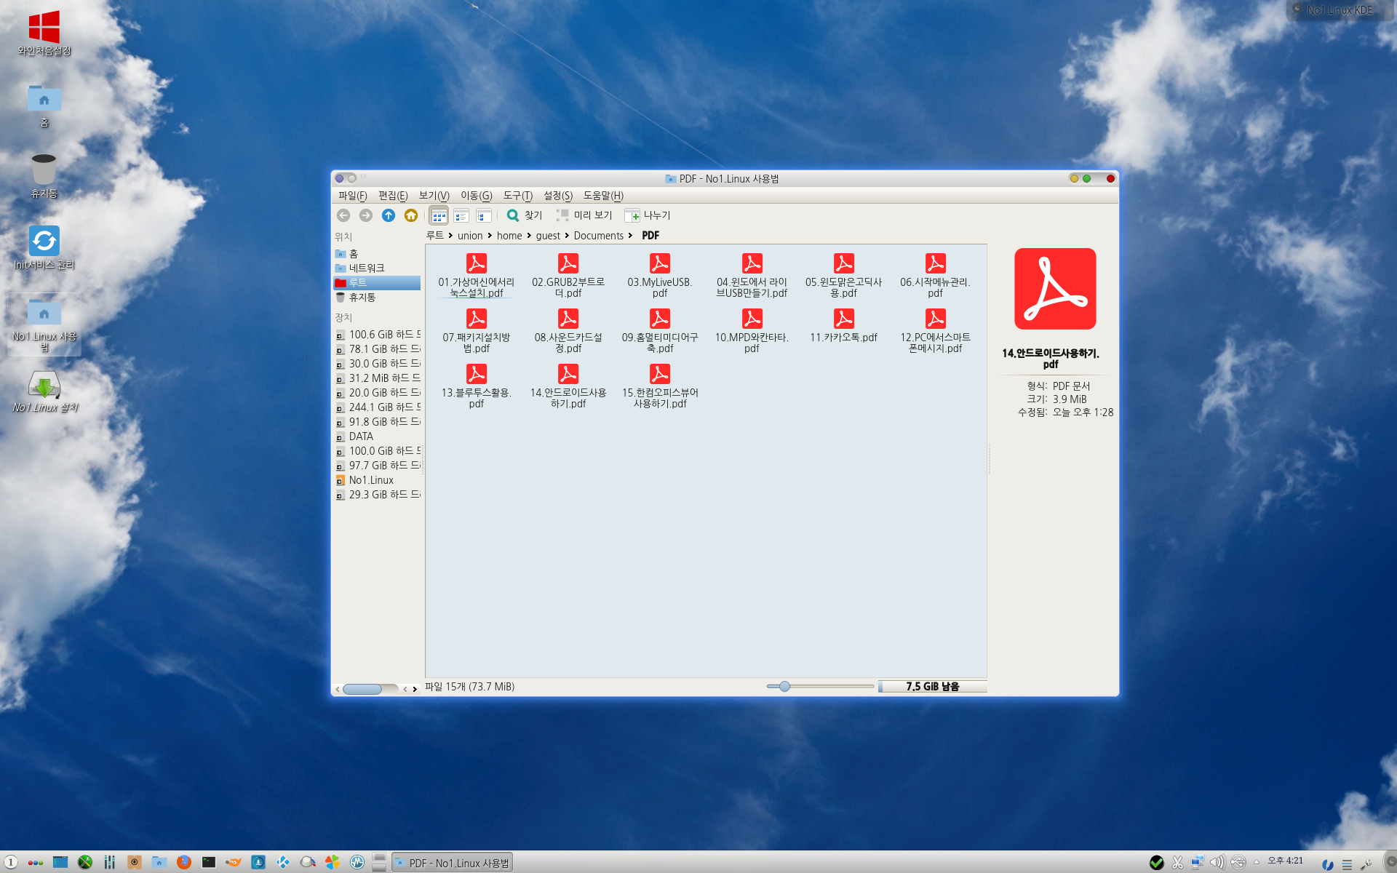The height and width of the screenshot is (873, 1397).
Task: Toggle the preview (미리 보기) option
Action: pos(584,215)
